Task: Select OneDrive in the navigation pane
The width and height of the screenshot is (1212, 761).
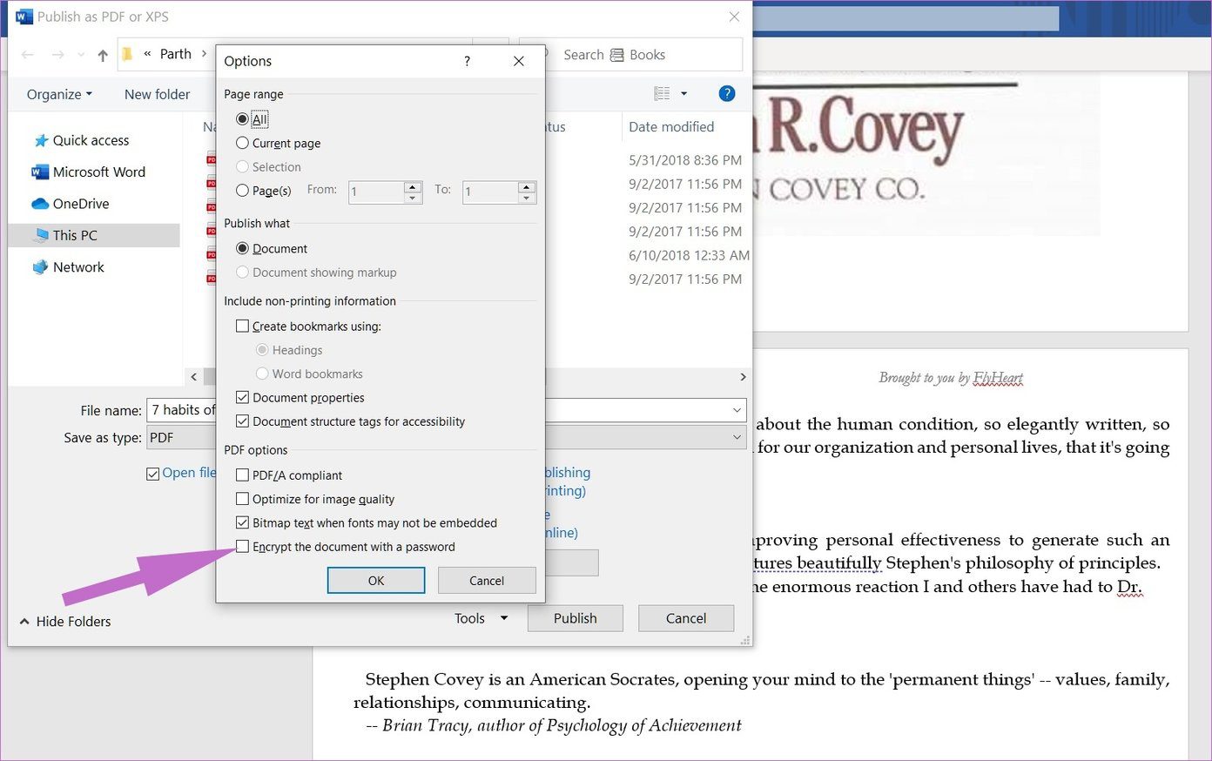Action: [71, 204]
